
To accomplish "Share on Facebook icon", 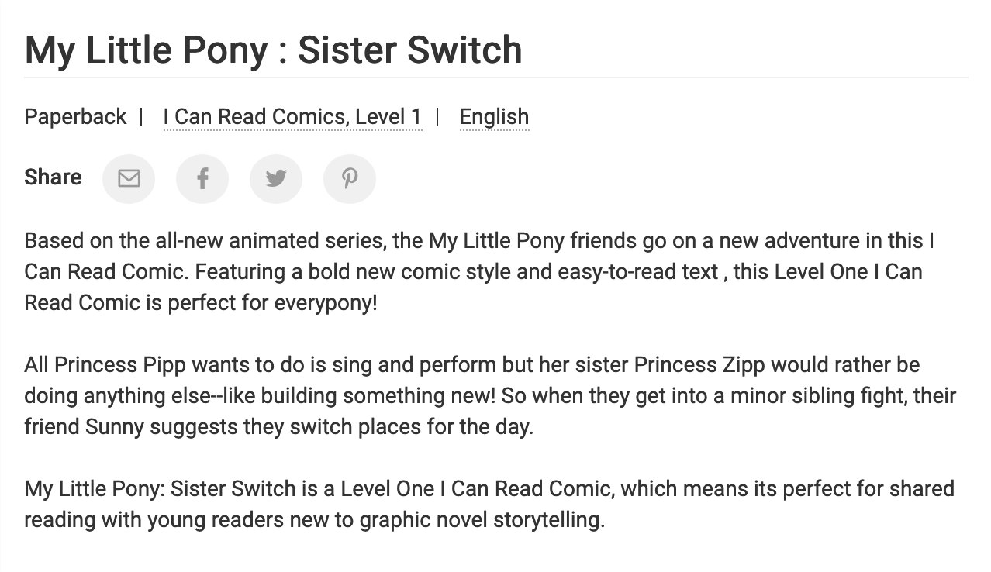I will coord(202,179).
